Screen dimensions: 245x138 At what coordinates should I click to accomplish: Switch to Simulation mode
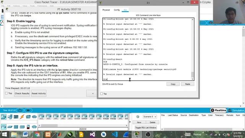tap(236, 110)
